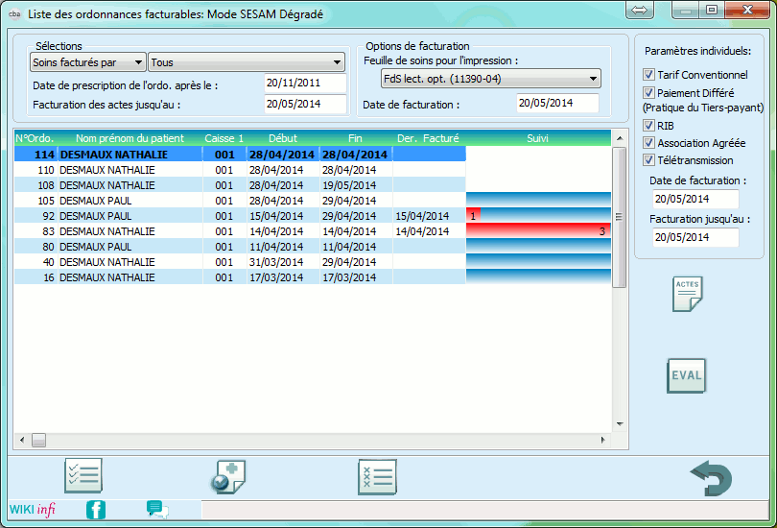The height and width of the screenshot is (528, 777).
Task: Click individual parameters 'Date de facturation' field
Action: [x=695, y=199]
